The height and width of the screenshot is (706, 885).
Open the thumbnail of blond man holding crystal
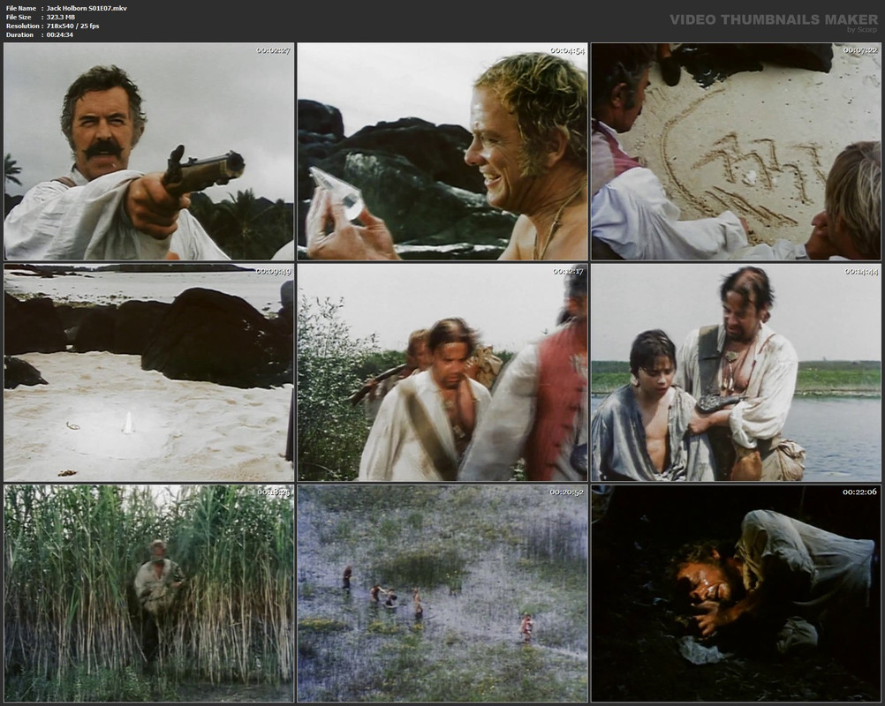click(x=442, y=151)
